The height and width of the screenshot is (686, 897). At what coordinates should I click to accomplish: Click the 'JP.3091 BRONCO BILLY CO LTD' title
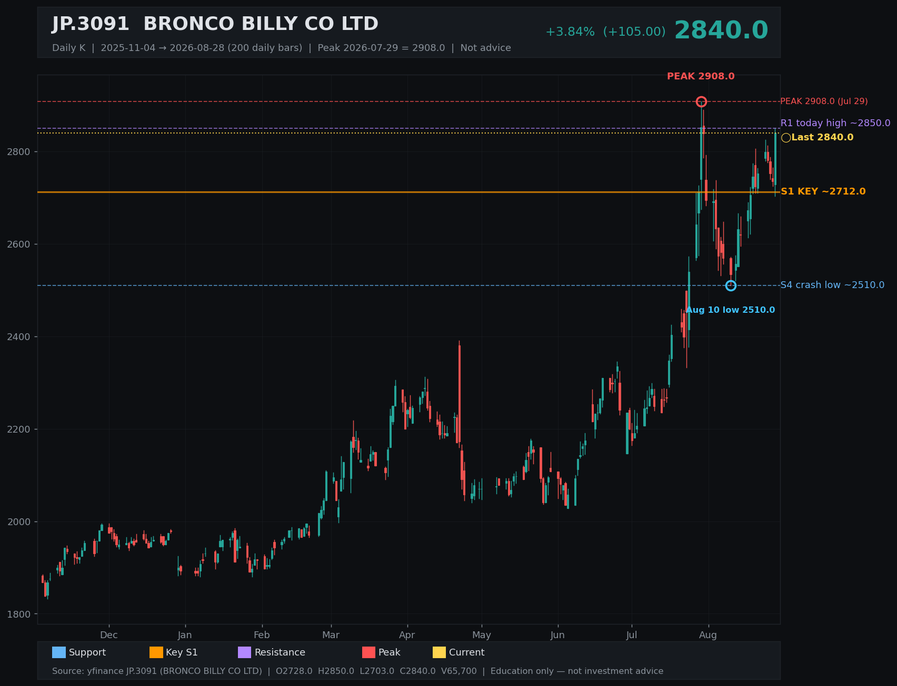point(215,24)
